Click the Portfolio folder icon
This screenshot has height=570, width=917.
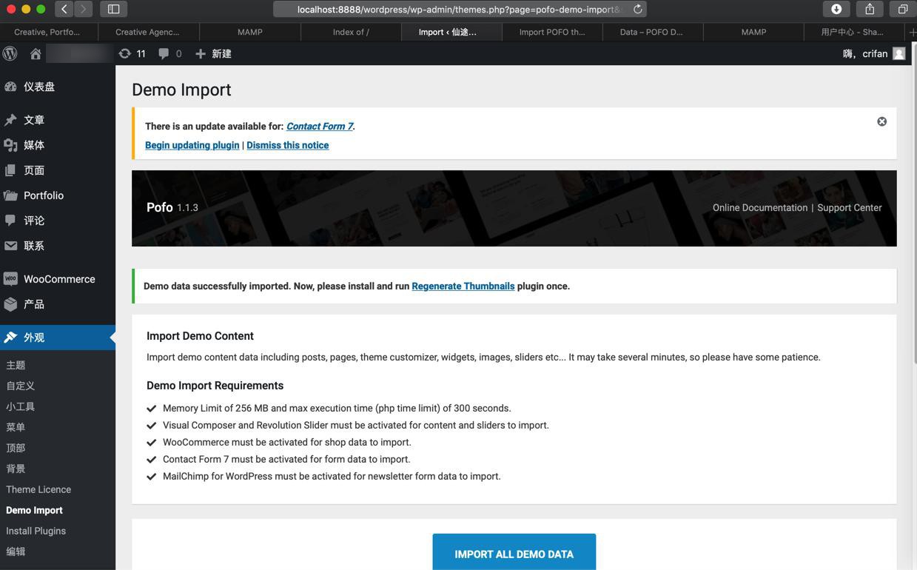[x=10, y=195]
